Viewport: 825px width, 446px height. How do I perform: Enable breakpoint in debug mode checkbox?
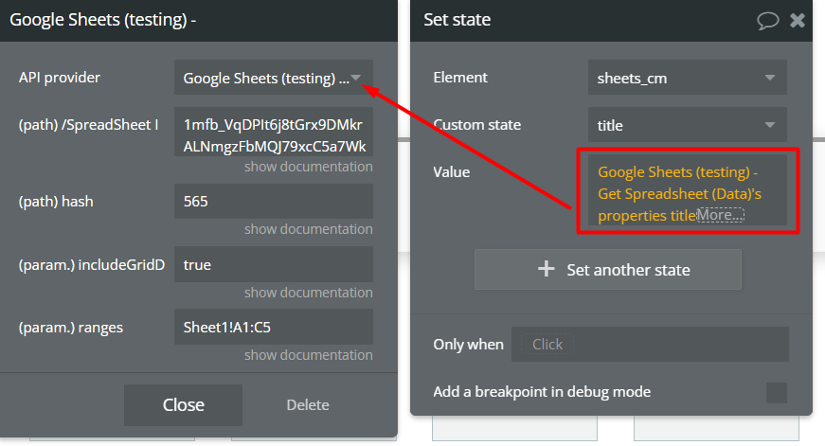point(776,392)
